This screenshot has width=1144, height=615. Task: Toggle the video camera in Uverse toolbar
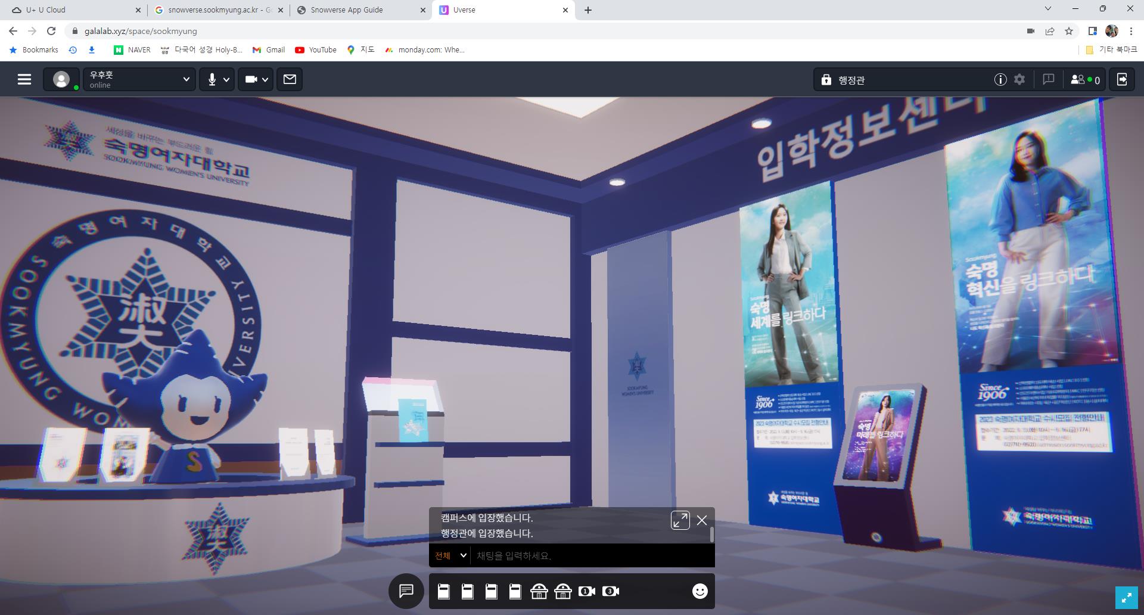251,79
